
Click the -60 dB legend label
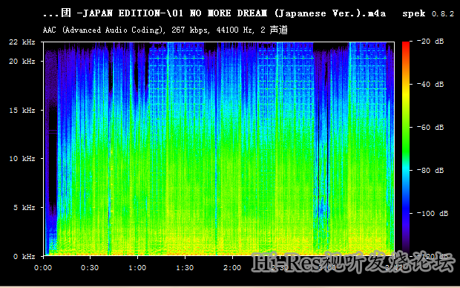point(430,128)
